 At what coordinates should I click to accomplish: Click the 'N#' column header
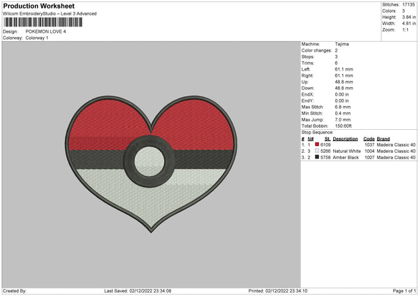tap(311, 139)
